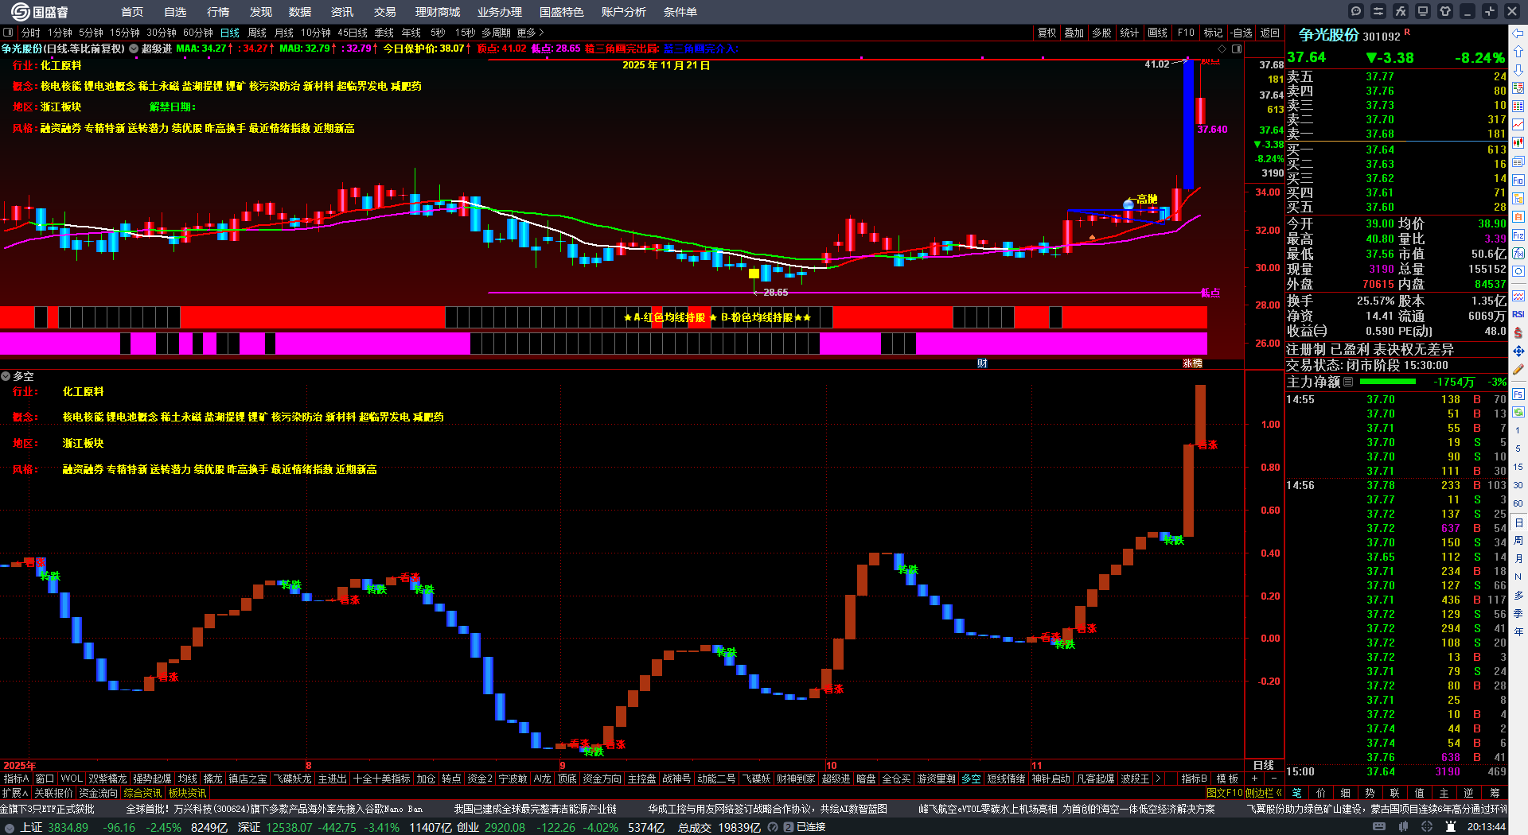Toggle the diamond icon above the price axis
1528x835 pixels.
point(1222,49)
